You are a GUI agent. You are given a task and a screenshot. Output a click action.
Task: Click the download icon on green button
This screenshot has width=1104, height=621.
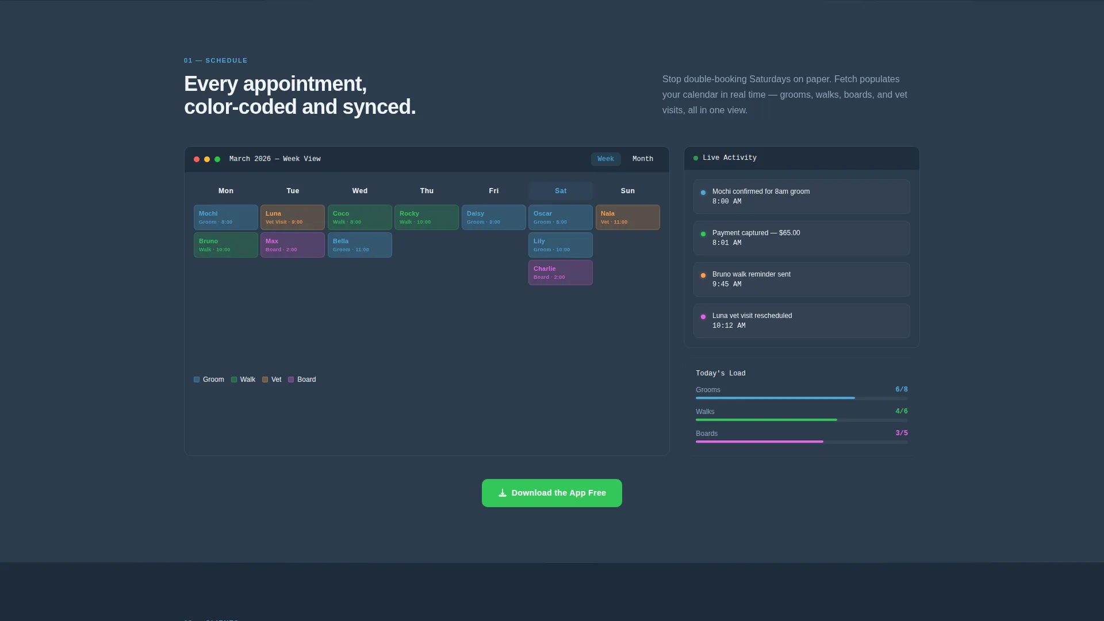pyautogui.click(x=503, y=493)
